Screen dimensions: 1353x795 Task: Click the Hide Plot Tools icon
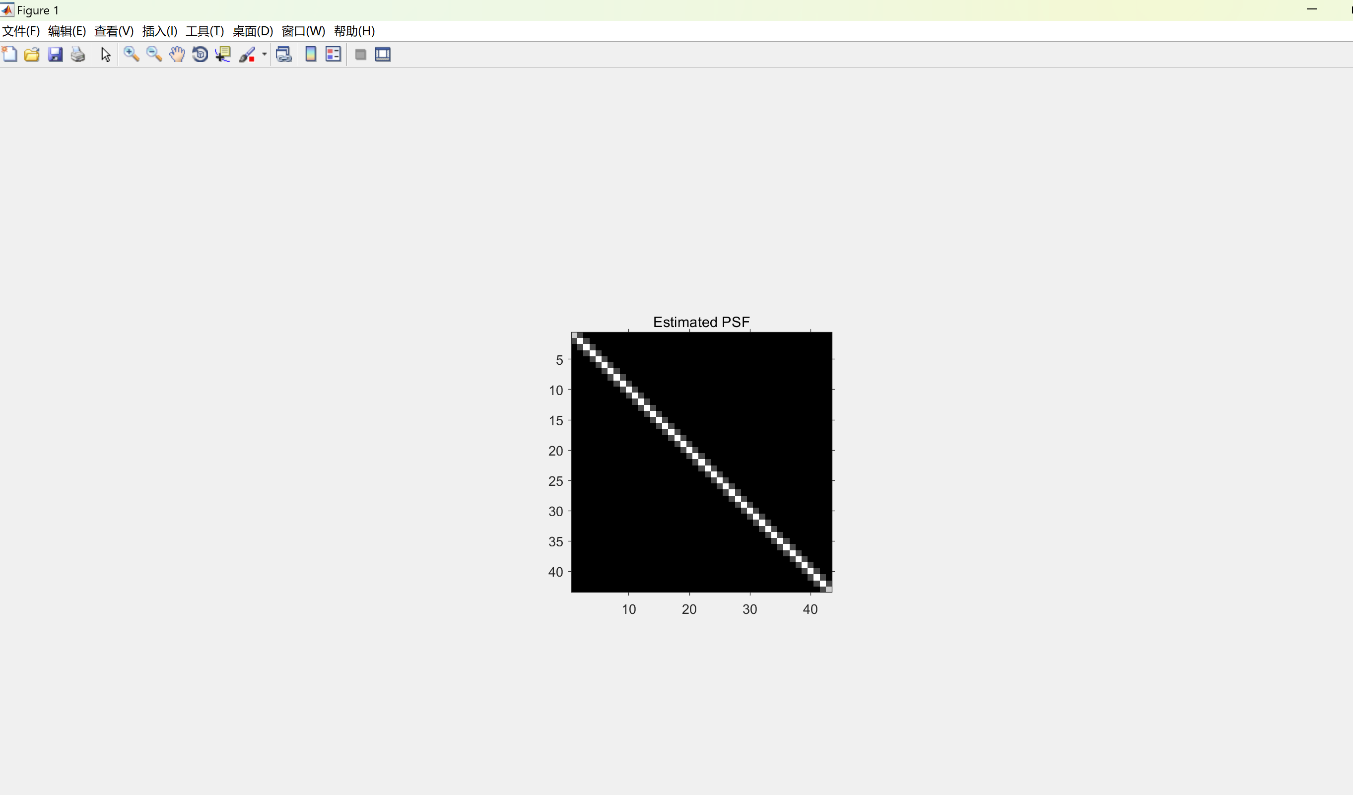click(x=361, y=54)
